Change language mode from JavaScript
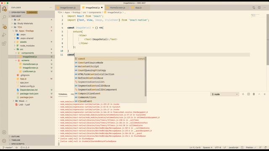This screenshot has width=269, height=151. 234,147
